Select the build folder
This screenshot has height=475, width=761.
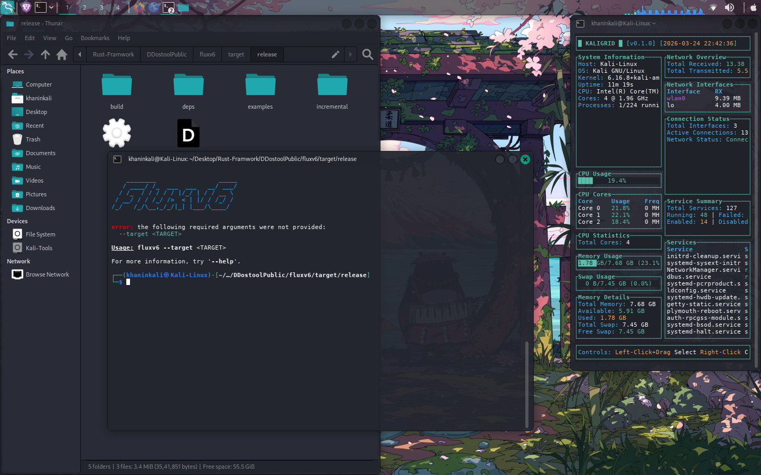(117, 85)
